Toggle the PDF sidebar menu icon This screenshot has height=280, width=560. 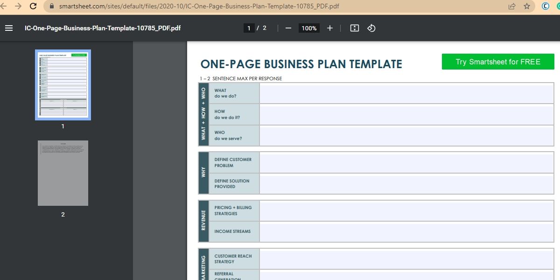coord(9,28)
